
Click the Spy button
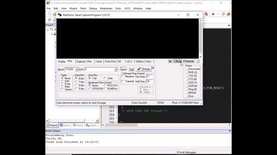(x=131, y=69)
